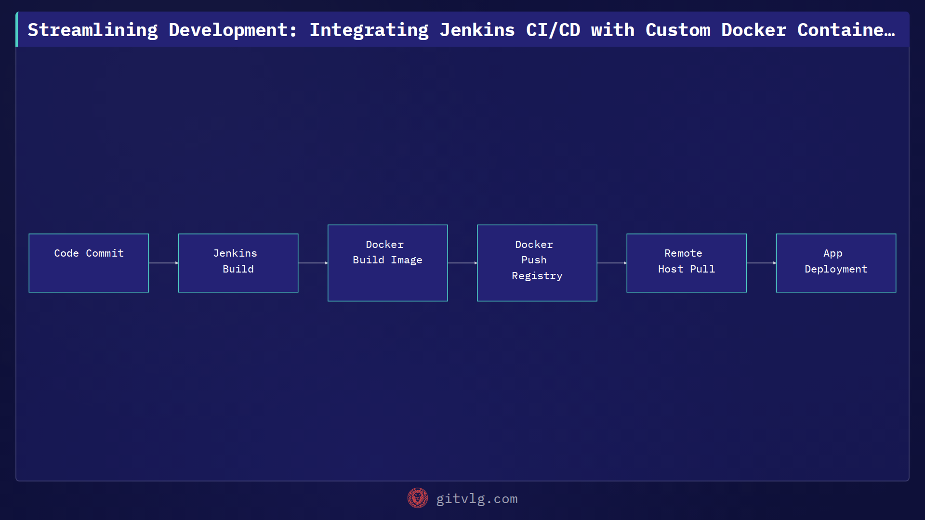
Task: Click the Streamlining Development title heading
Action: pos(461,30)
